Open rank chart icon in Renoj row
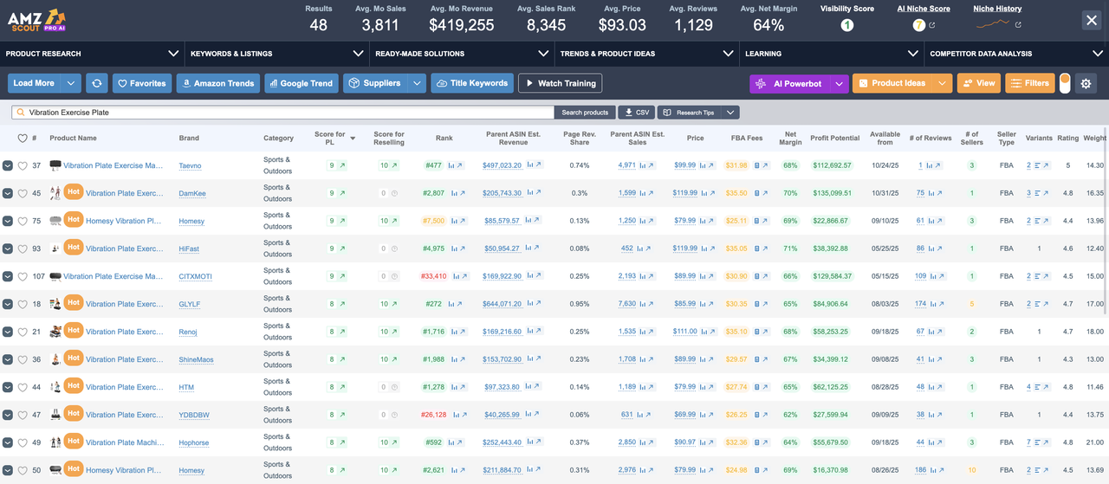 pos(455,332)
